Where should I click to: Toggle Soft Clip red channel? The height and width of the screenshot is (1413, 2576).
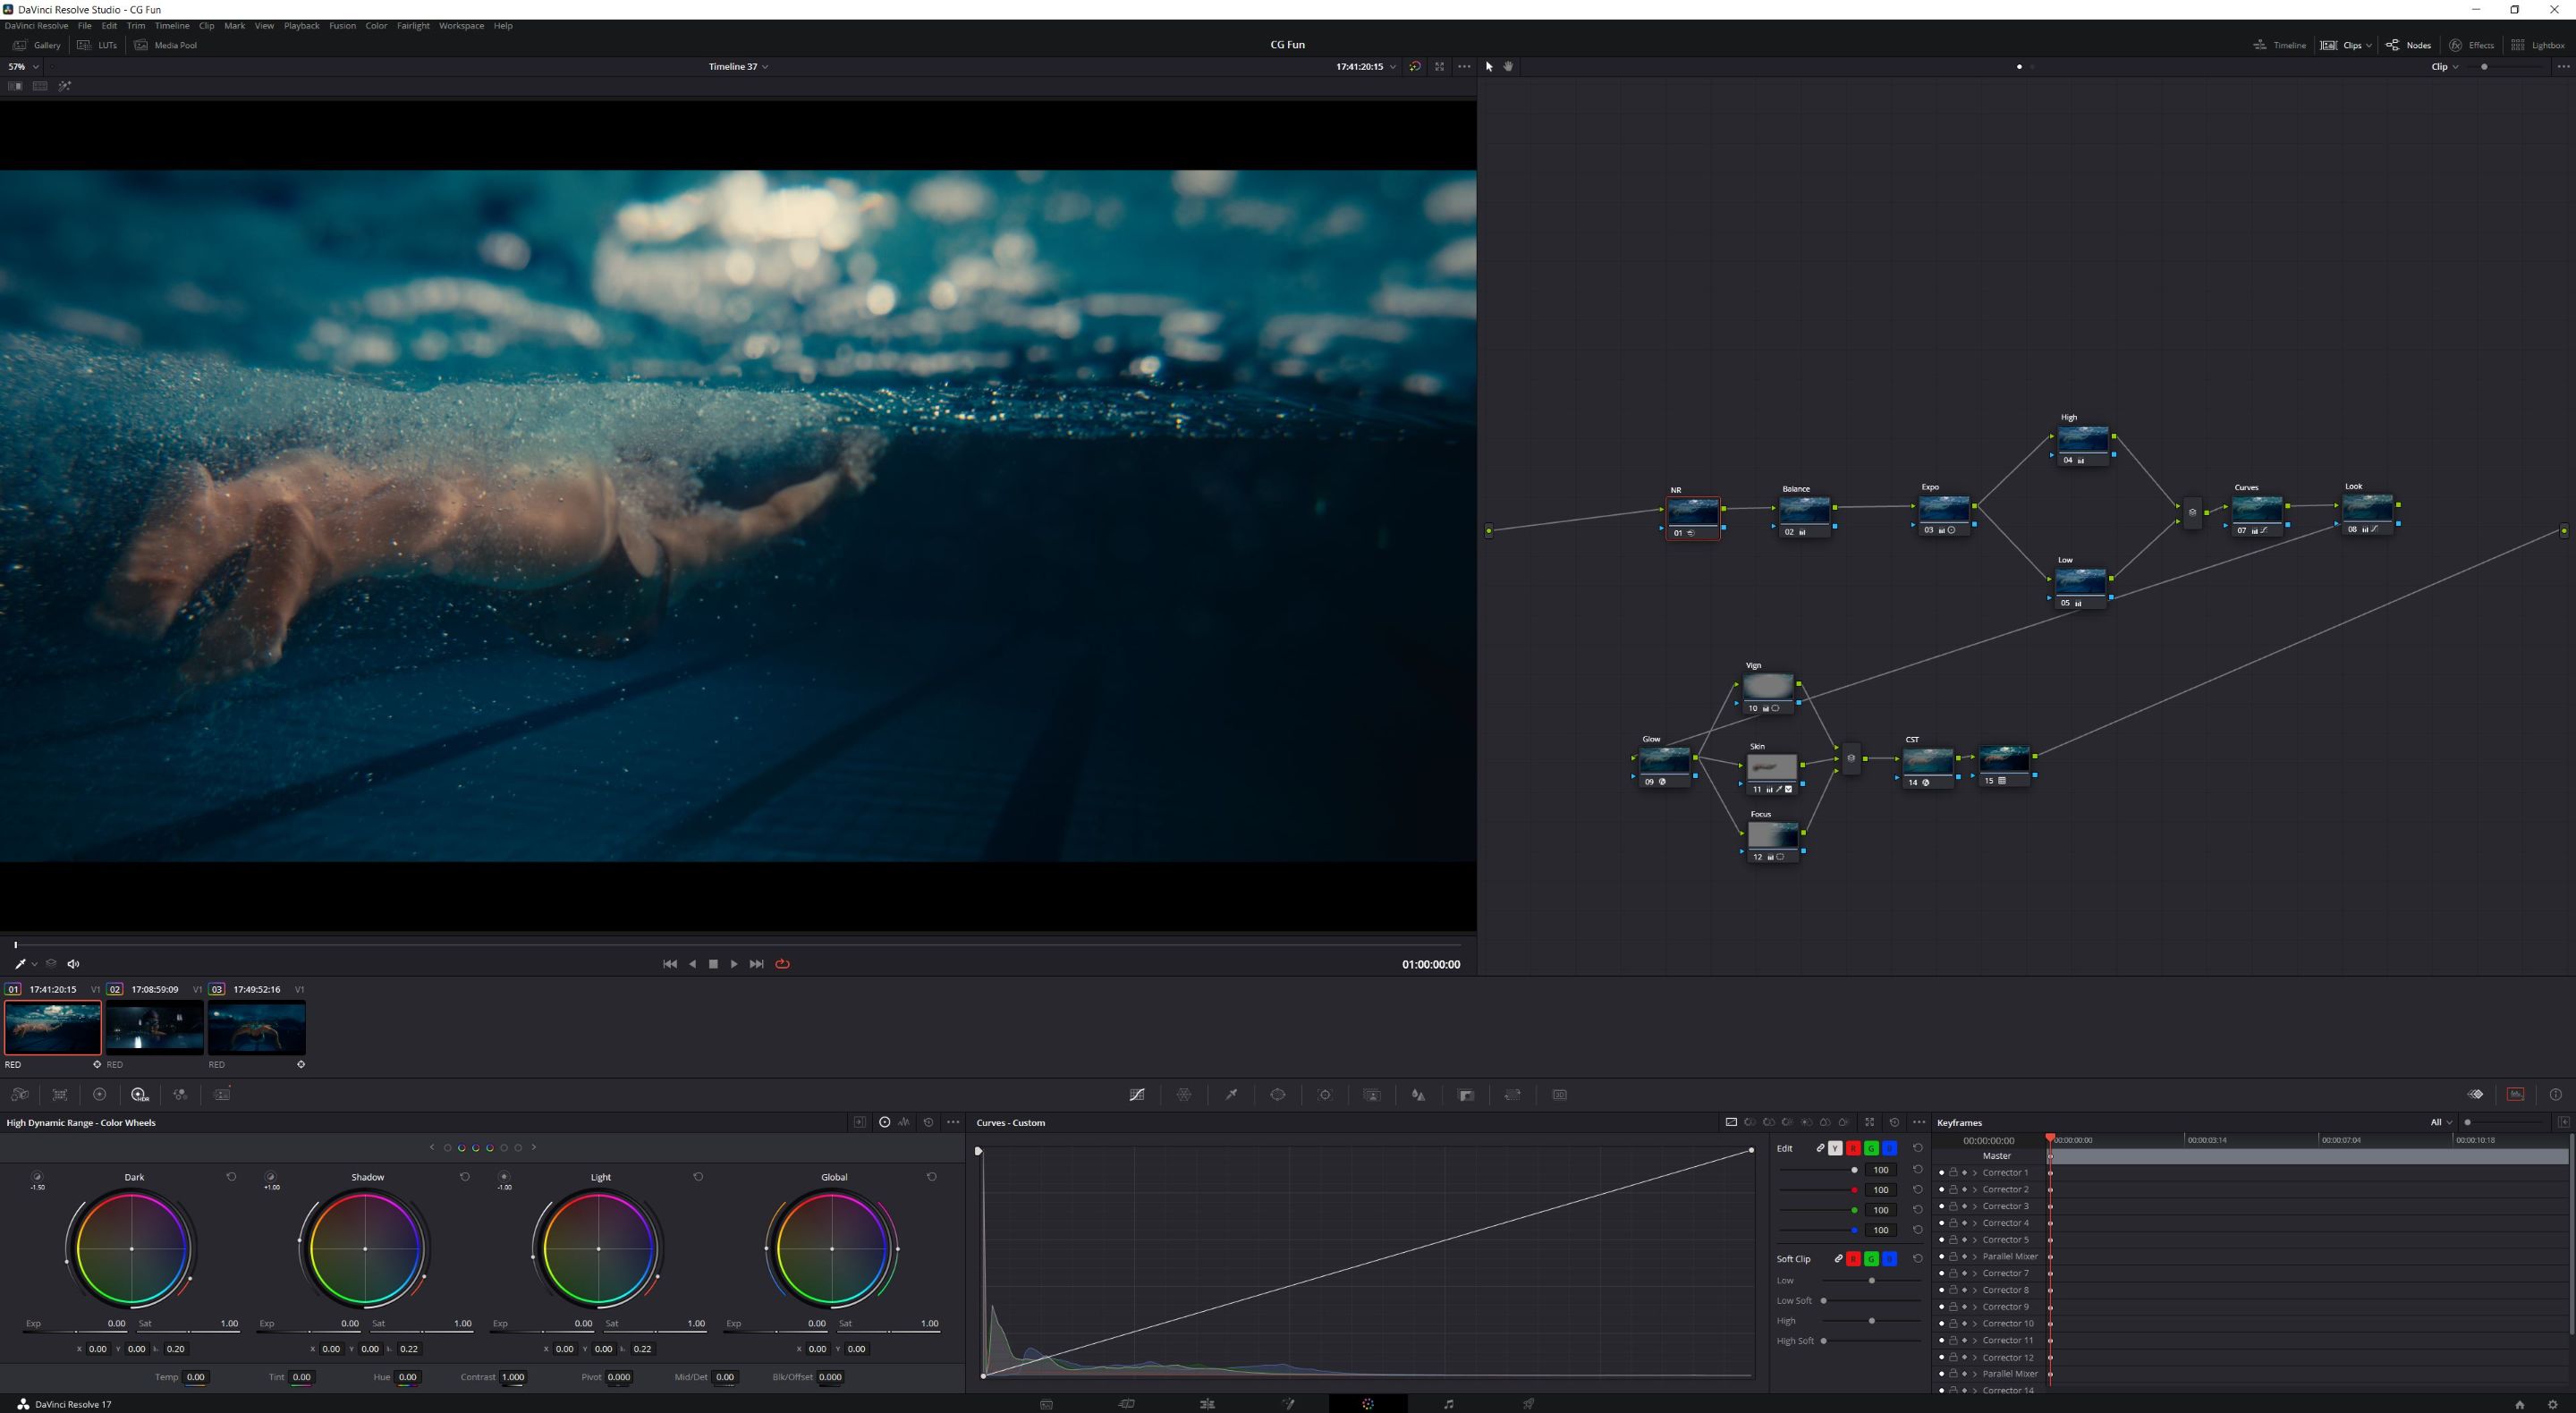click(x=1853, y=1259)
